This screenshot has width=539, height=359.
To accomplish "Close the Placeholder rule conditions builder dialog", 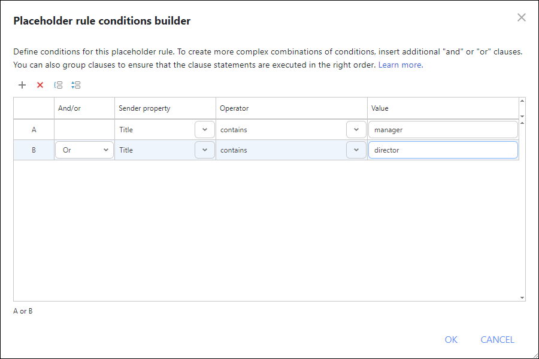I will tap(521, 17).
